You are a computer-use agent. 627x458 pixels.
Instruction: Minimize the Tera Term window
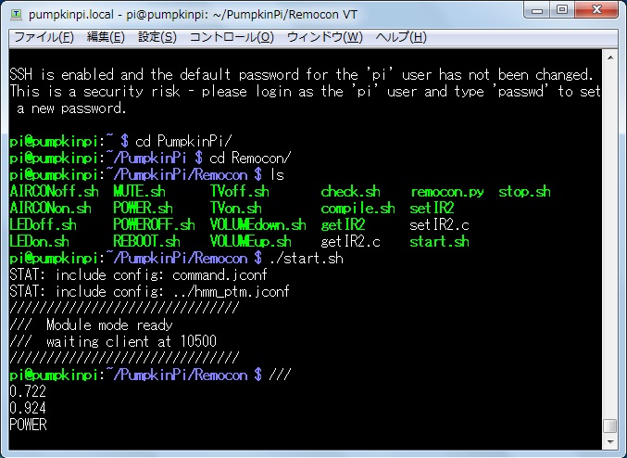click(536, 9)
